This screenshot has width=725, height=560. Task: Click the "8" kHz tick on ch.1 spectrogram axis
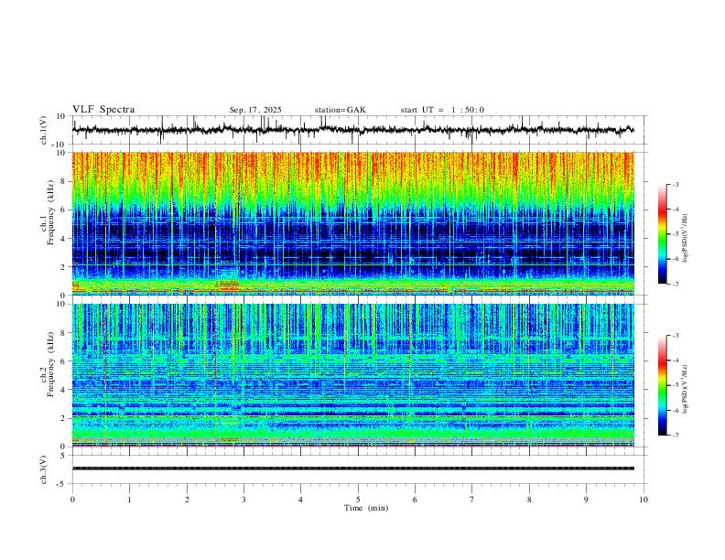(63, 181)
